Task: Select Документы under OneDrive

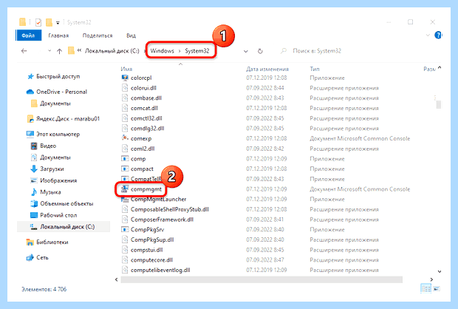Action: tap(55, 103)
